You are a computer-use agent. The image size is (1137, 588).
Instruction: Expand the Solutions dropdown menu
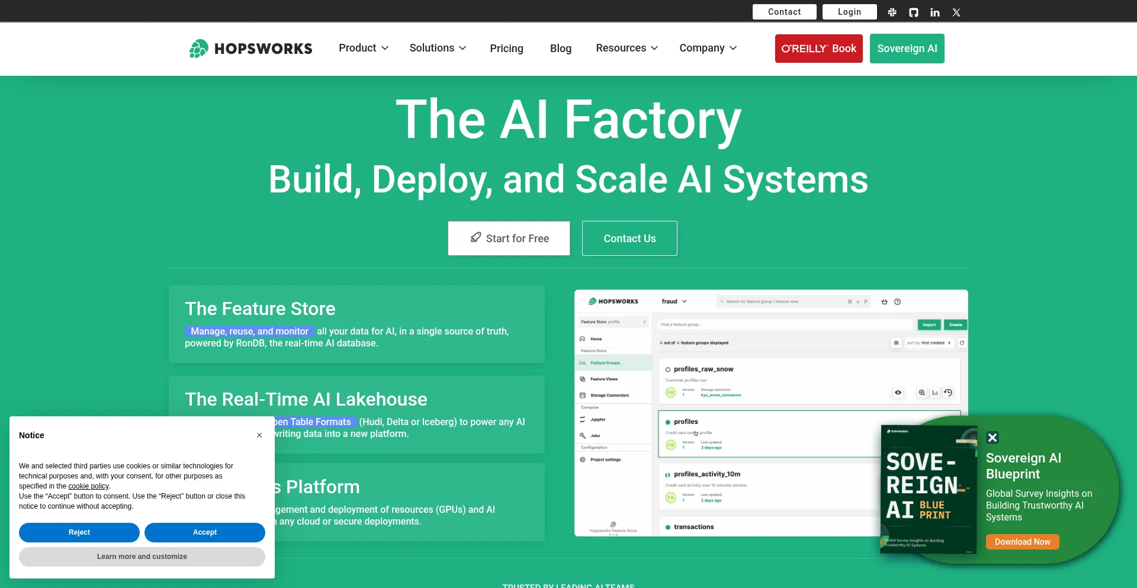click(438, 48)
